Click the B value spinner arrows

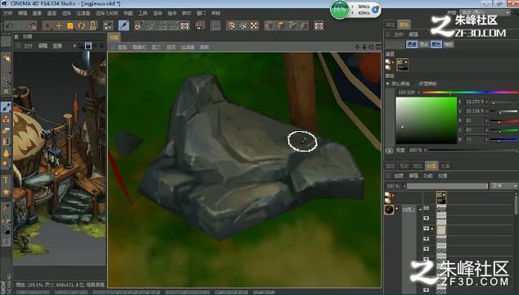(x=486, y=140)
